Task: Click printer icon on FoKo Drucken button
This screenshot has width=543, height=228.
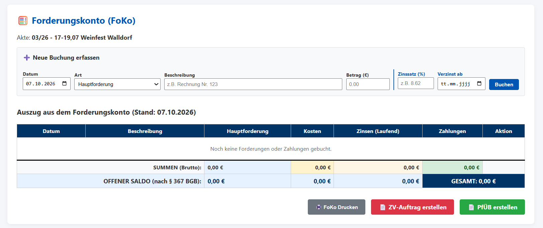Action: click(319, 207)
